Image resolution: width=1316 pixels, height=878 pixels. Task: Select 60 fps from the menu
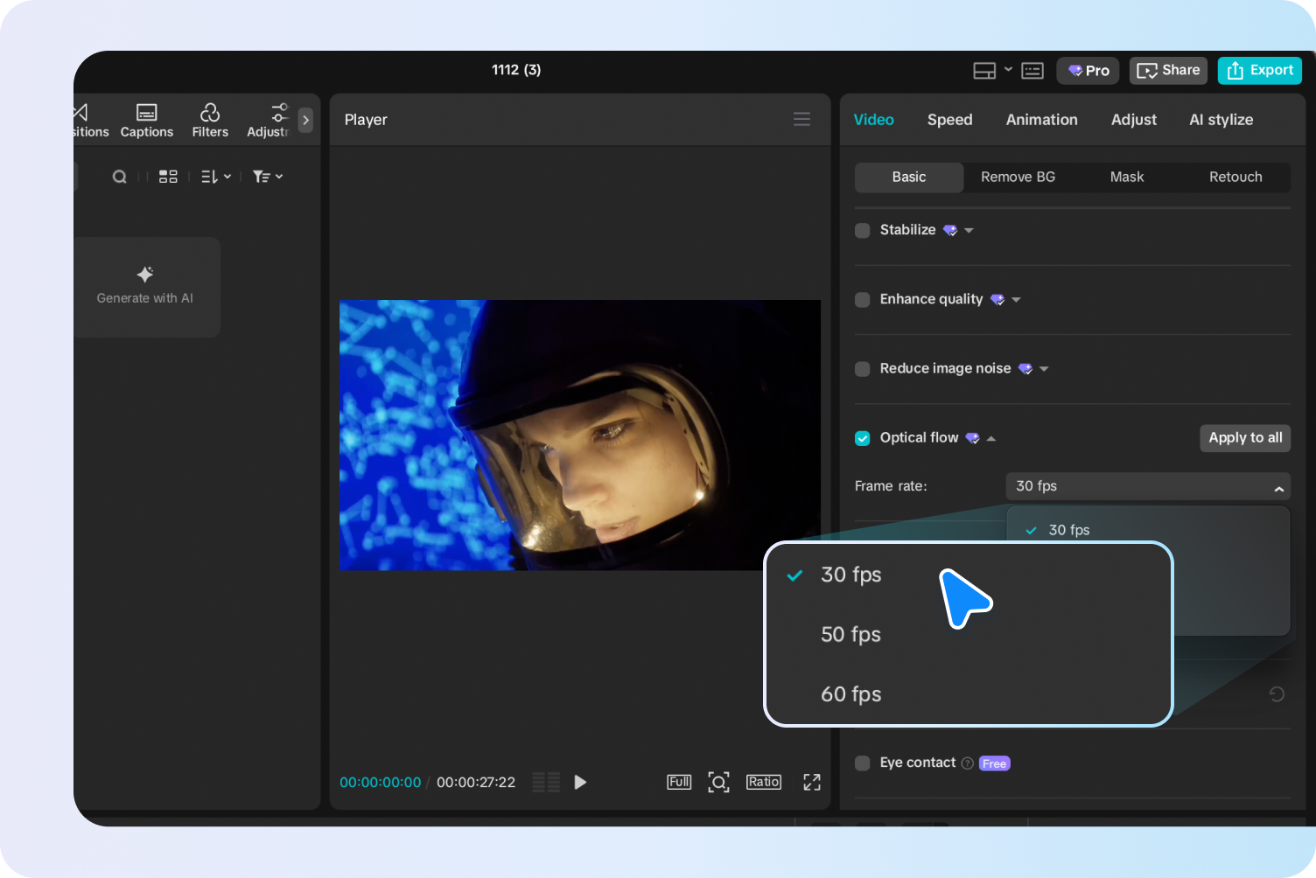tap(850, 693)
